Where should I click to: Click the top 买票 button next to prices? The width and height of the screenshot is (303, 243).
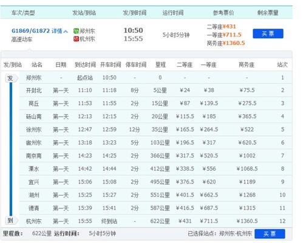tap(268, 33)
